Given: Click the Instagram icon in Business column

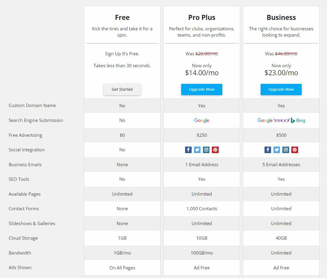Looking at the screenshot, I should click(x=286, y=150).
